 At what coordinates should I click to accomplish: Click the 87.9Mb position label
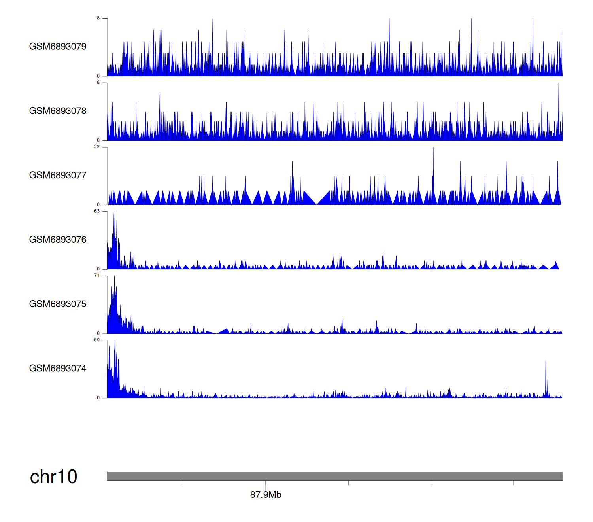tap(266, 495)
